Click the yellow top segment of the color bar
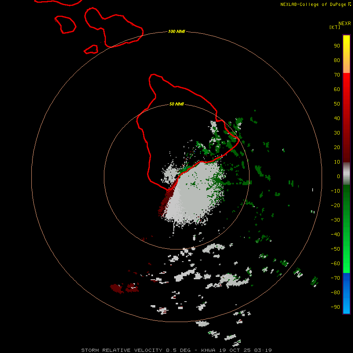The height and width of the screenshot is (353, 353). tap(346, 54)
